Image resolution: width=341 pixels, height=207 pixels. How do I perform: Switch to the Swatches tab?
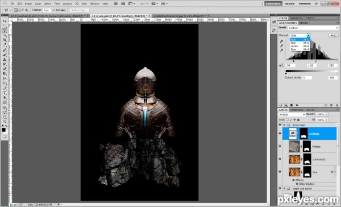point(297,18)
